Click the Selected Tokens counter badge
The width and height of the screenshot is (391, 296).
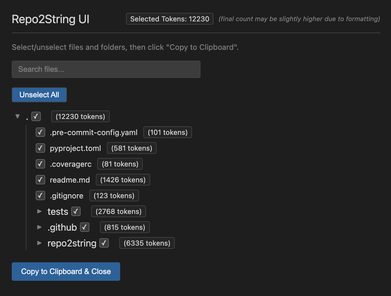(169, 19)
